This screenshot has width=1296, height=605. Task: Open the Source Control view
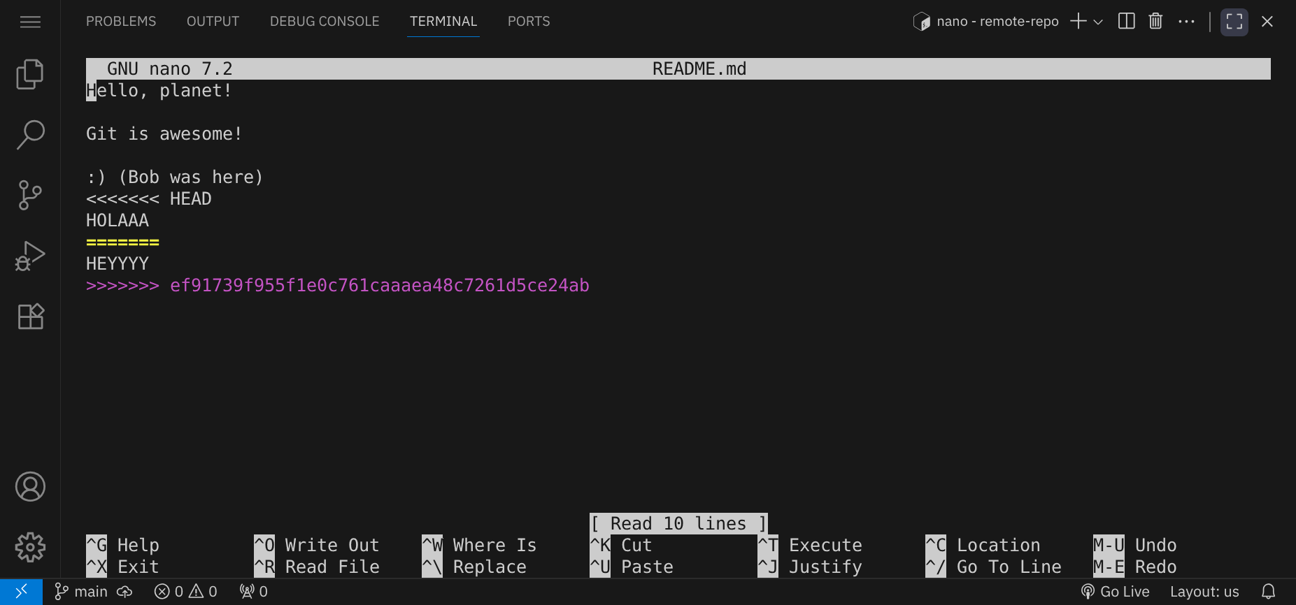pos(30,195)
